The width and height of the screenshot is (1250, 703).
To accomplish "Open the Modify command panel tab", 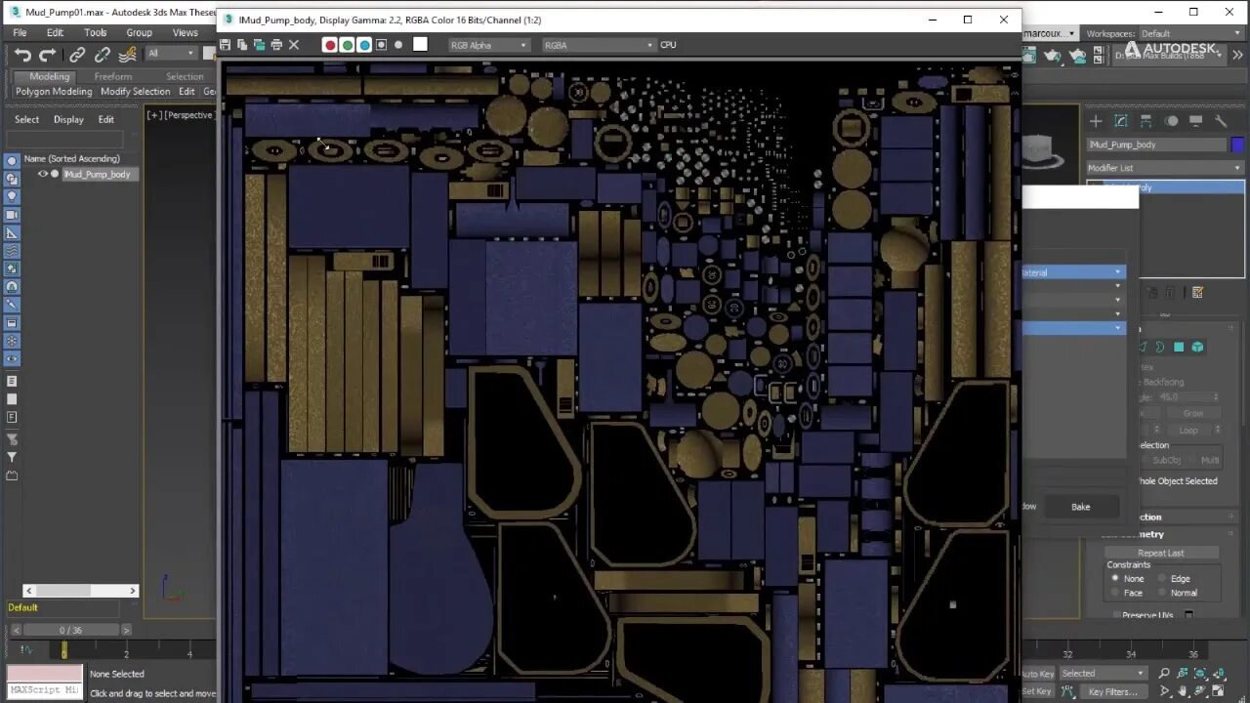I will [1121, 121].
